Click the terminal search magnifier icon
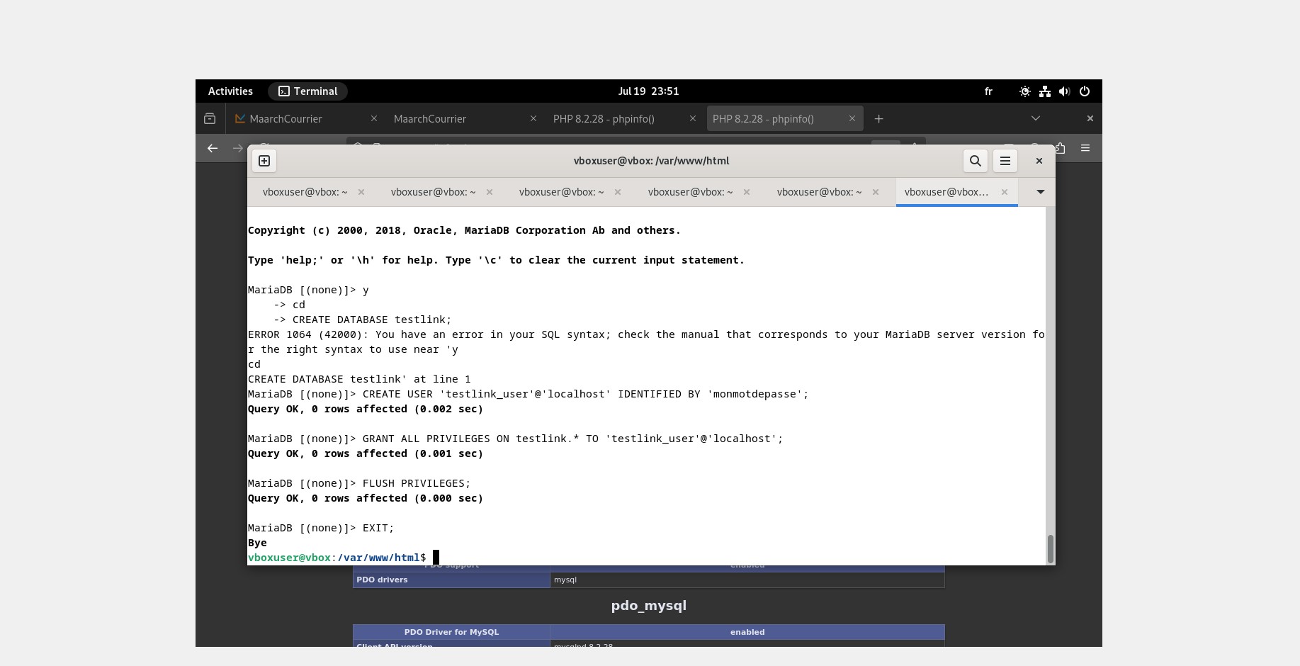 [x=976, y=161]
